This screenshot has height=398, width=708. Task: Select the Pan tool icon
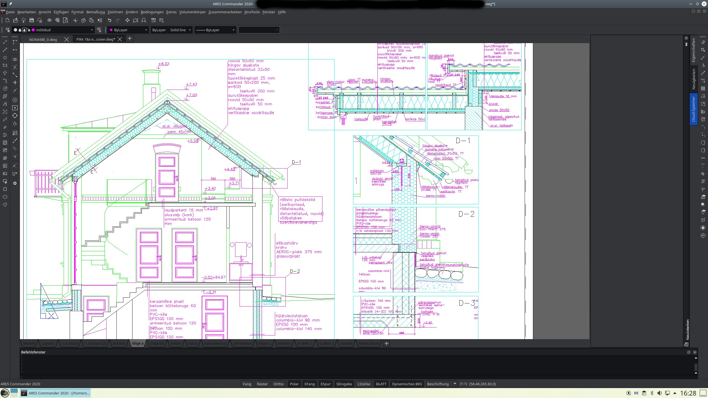coord(127,20)
